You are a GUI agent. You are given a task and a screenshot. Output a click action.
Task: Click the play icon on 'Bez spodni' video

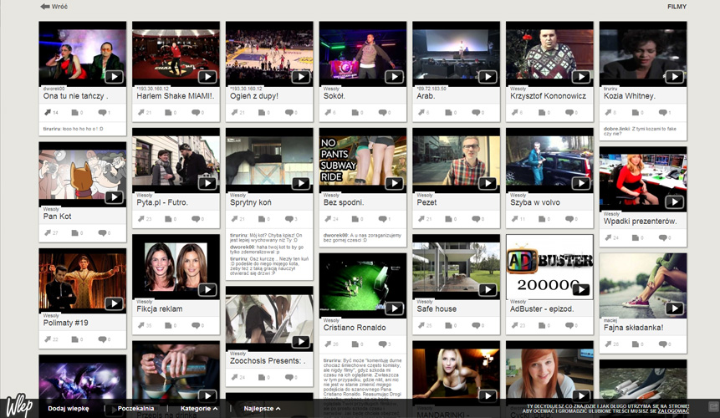point(394,184)
